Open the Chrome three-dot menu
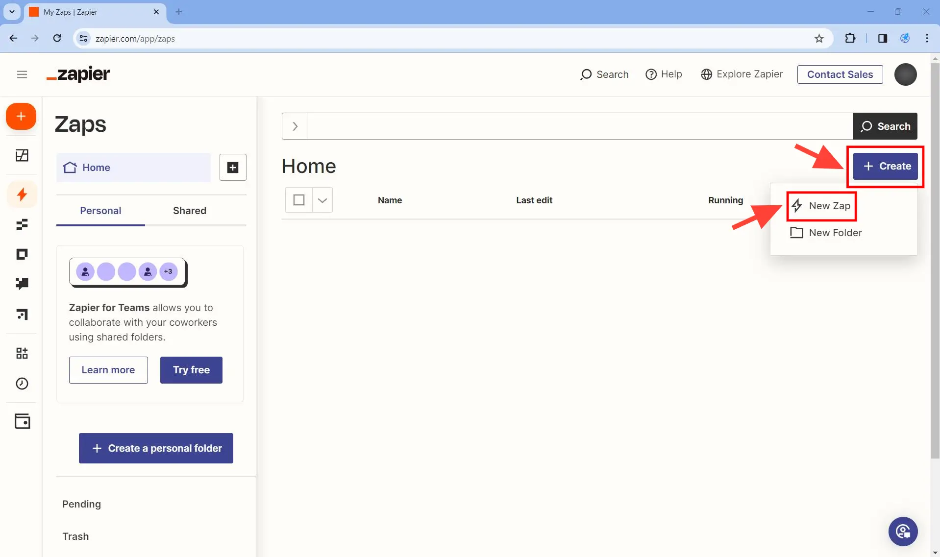Image resolution: width=940 pixels, height=557 pixels. 927,38
